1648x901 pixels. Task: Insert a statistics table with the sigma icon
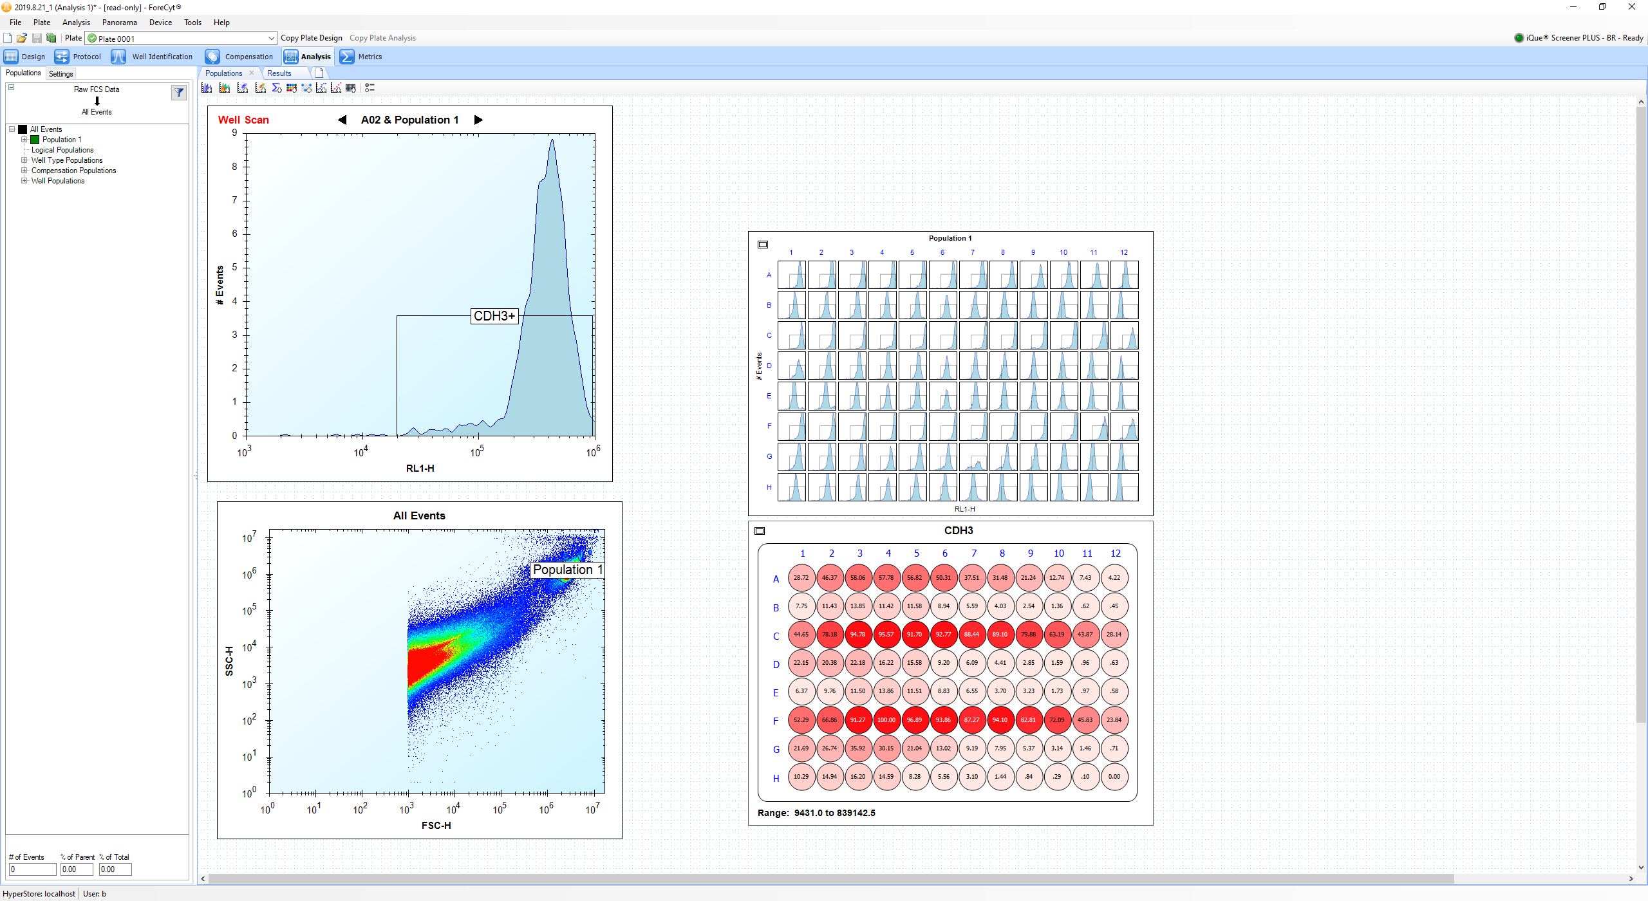pos(277,88)
